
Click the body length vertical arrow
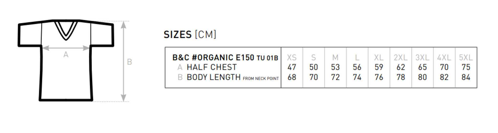point(124,61)
